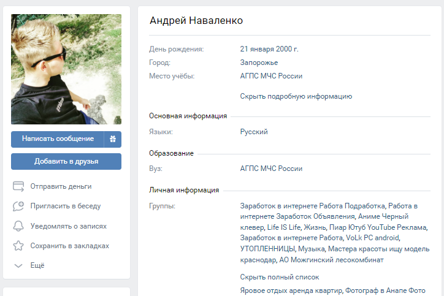The width and height of the screenshot is (444, 296).
Task: Select Отправить деньги option
Action: point(61,186)
